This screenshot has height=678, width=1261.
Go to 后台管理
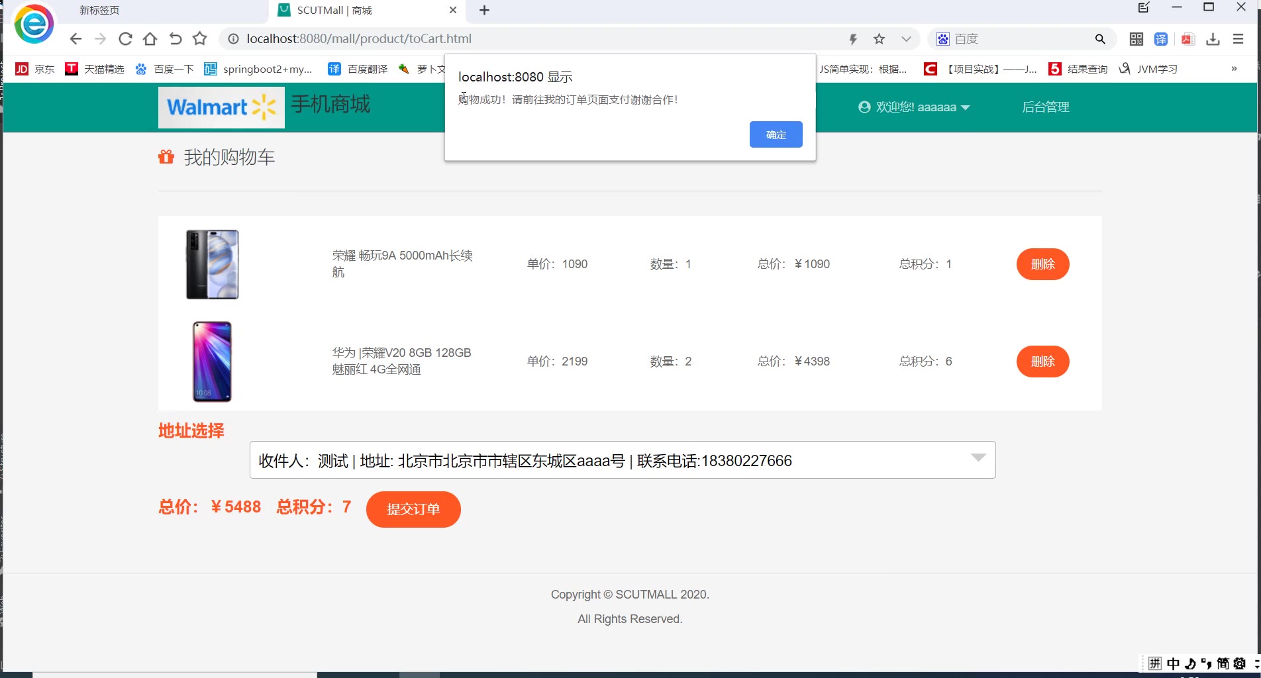(x=1046, y=107)
